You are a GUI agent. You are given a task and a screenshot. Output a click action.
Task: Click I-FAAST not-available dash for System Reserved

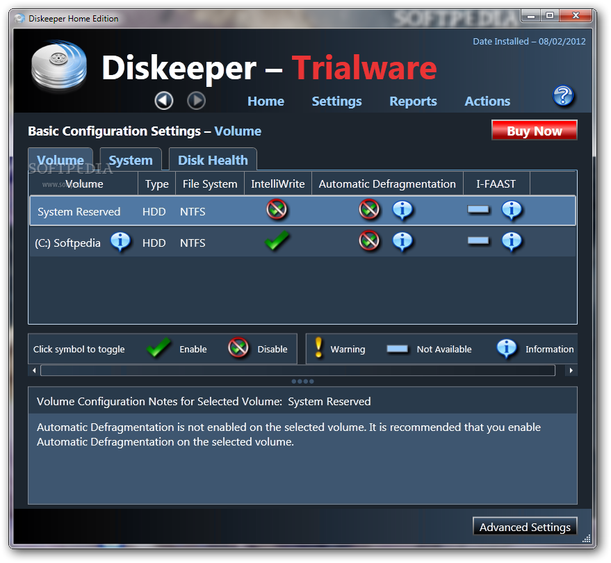coord(478,211)
